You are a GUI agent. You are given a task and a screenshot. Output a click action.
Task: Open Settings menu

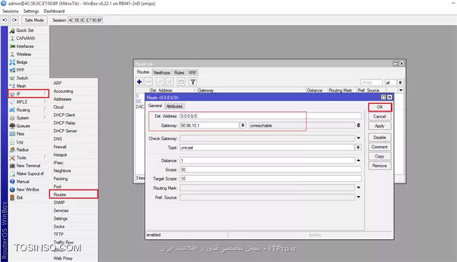point(31,11)
